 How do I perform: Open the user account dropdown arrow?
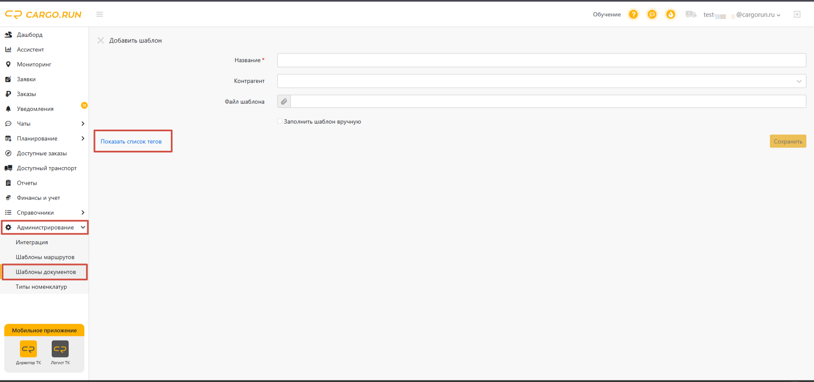click(x=778, y=15)
